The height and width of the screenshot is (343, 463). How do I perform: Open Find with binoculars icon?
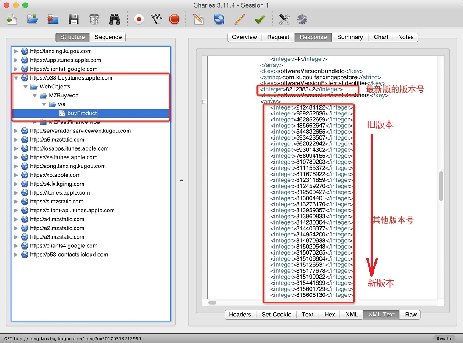(x=114, y=19)
